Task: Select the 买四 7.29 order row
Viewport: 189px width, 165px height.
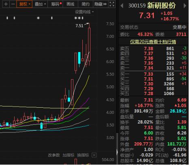Action: coord(153,89)
